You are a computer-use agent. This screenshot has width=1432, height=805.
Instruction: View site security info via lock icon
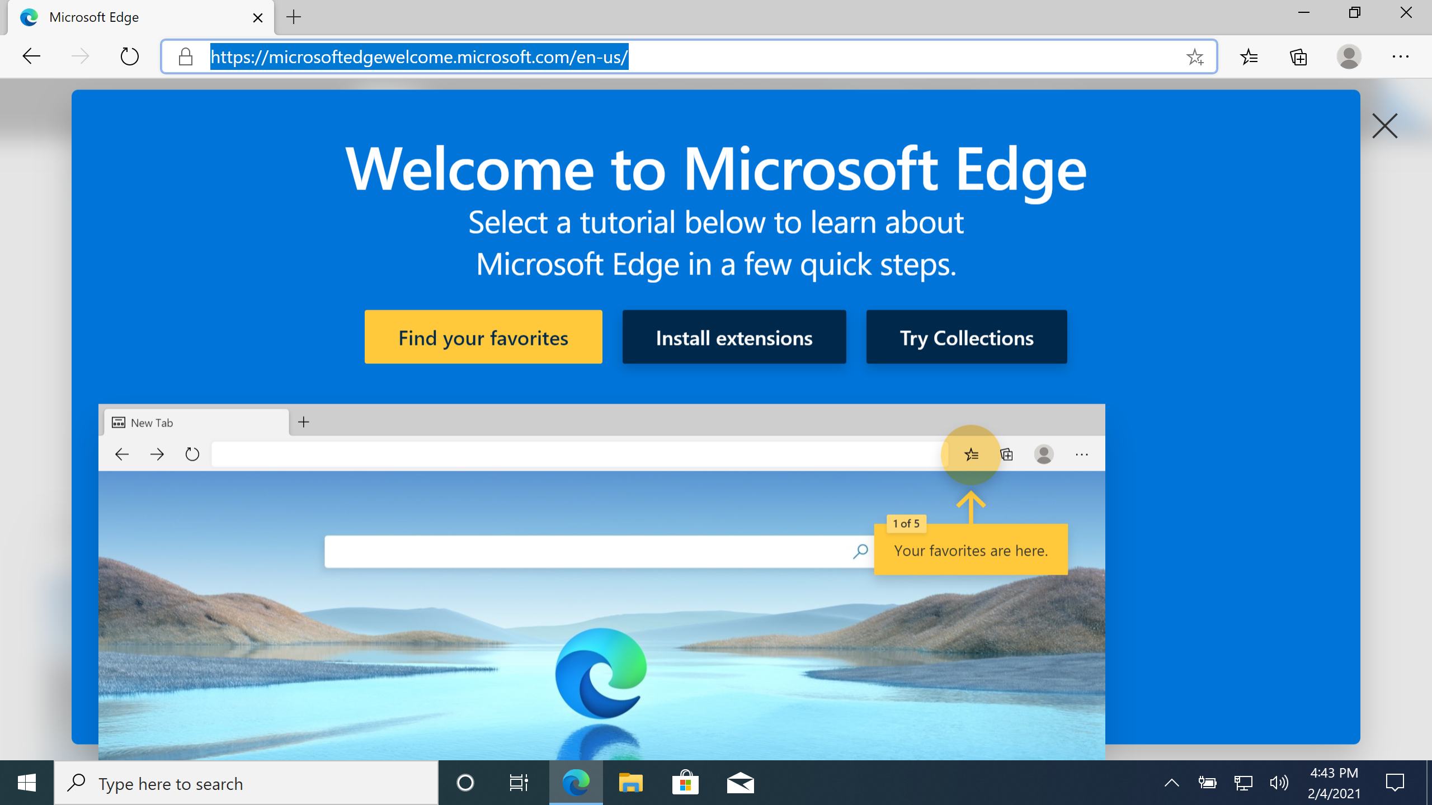click(185, 56)
